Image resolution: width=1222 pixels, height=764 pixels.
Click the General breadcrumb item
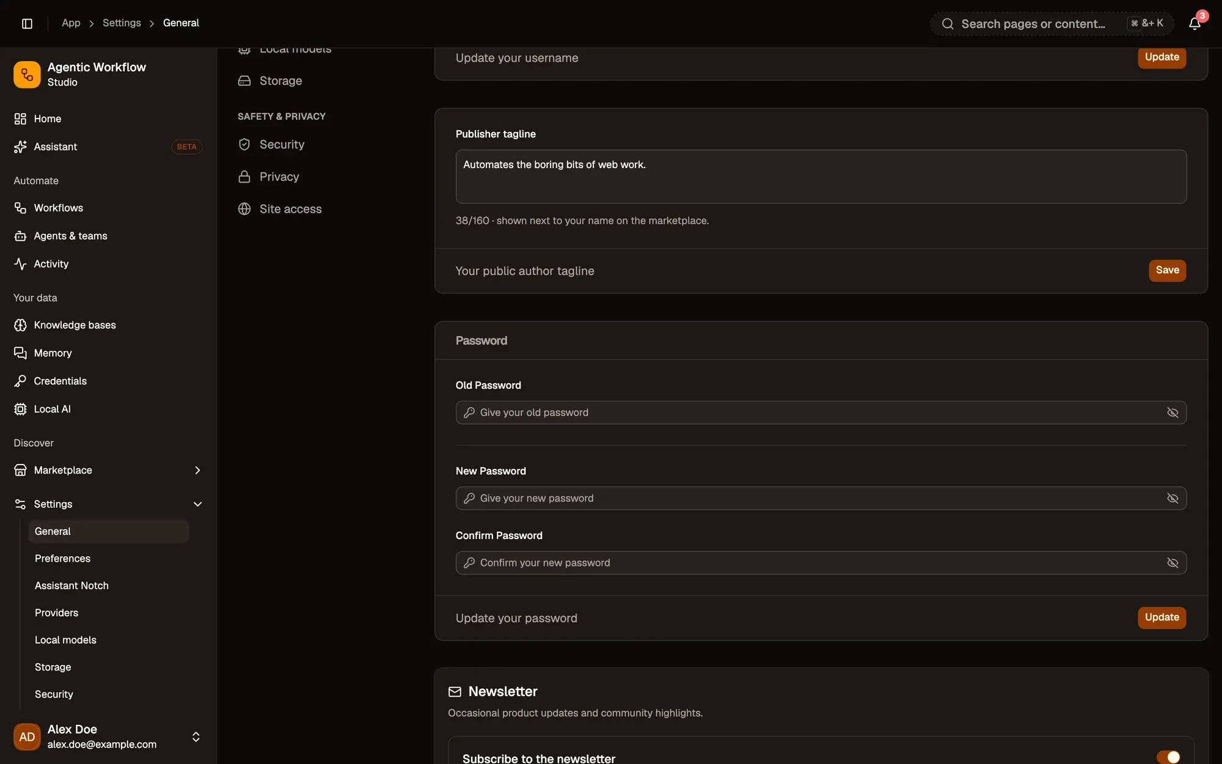[181, 23]
